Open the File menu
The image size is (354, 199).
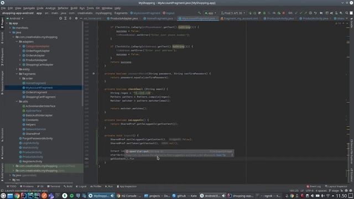tap(3, 8)
